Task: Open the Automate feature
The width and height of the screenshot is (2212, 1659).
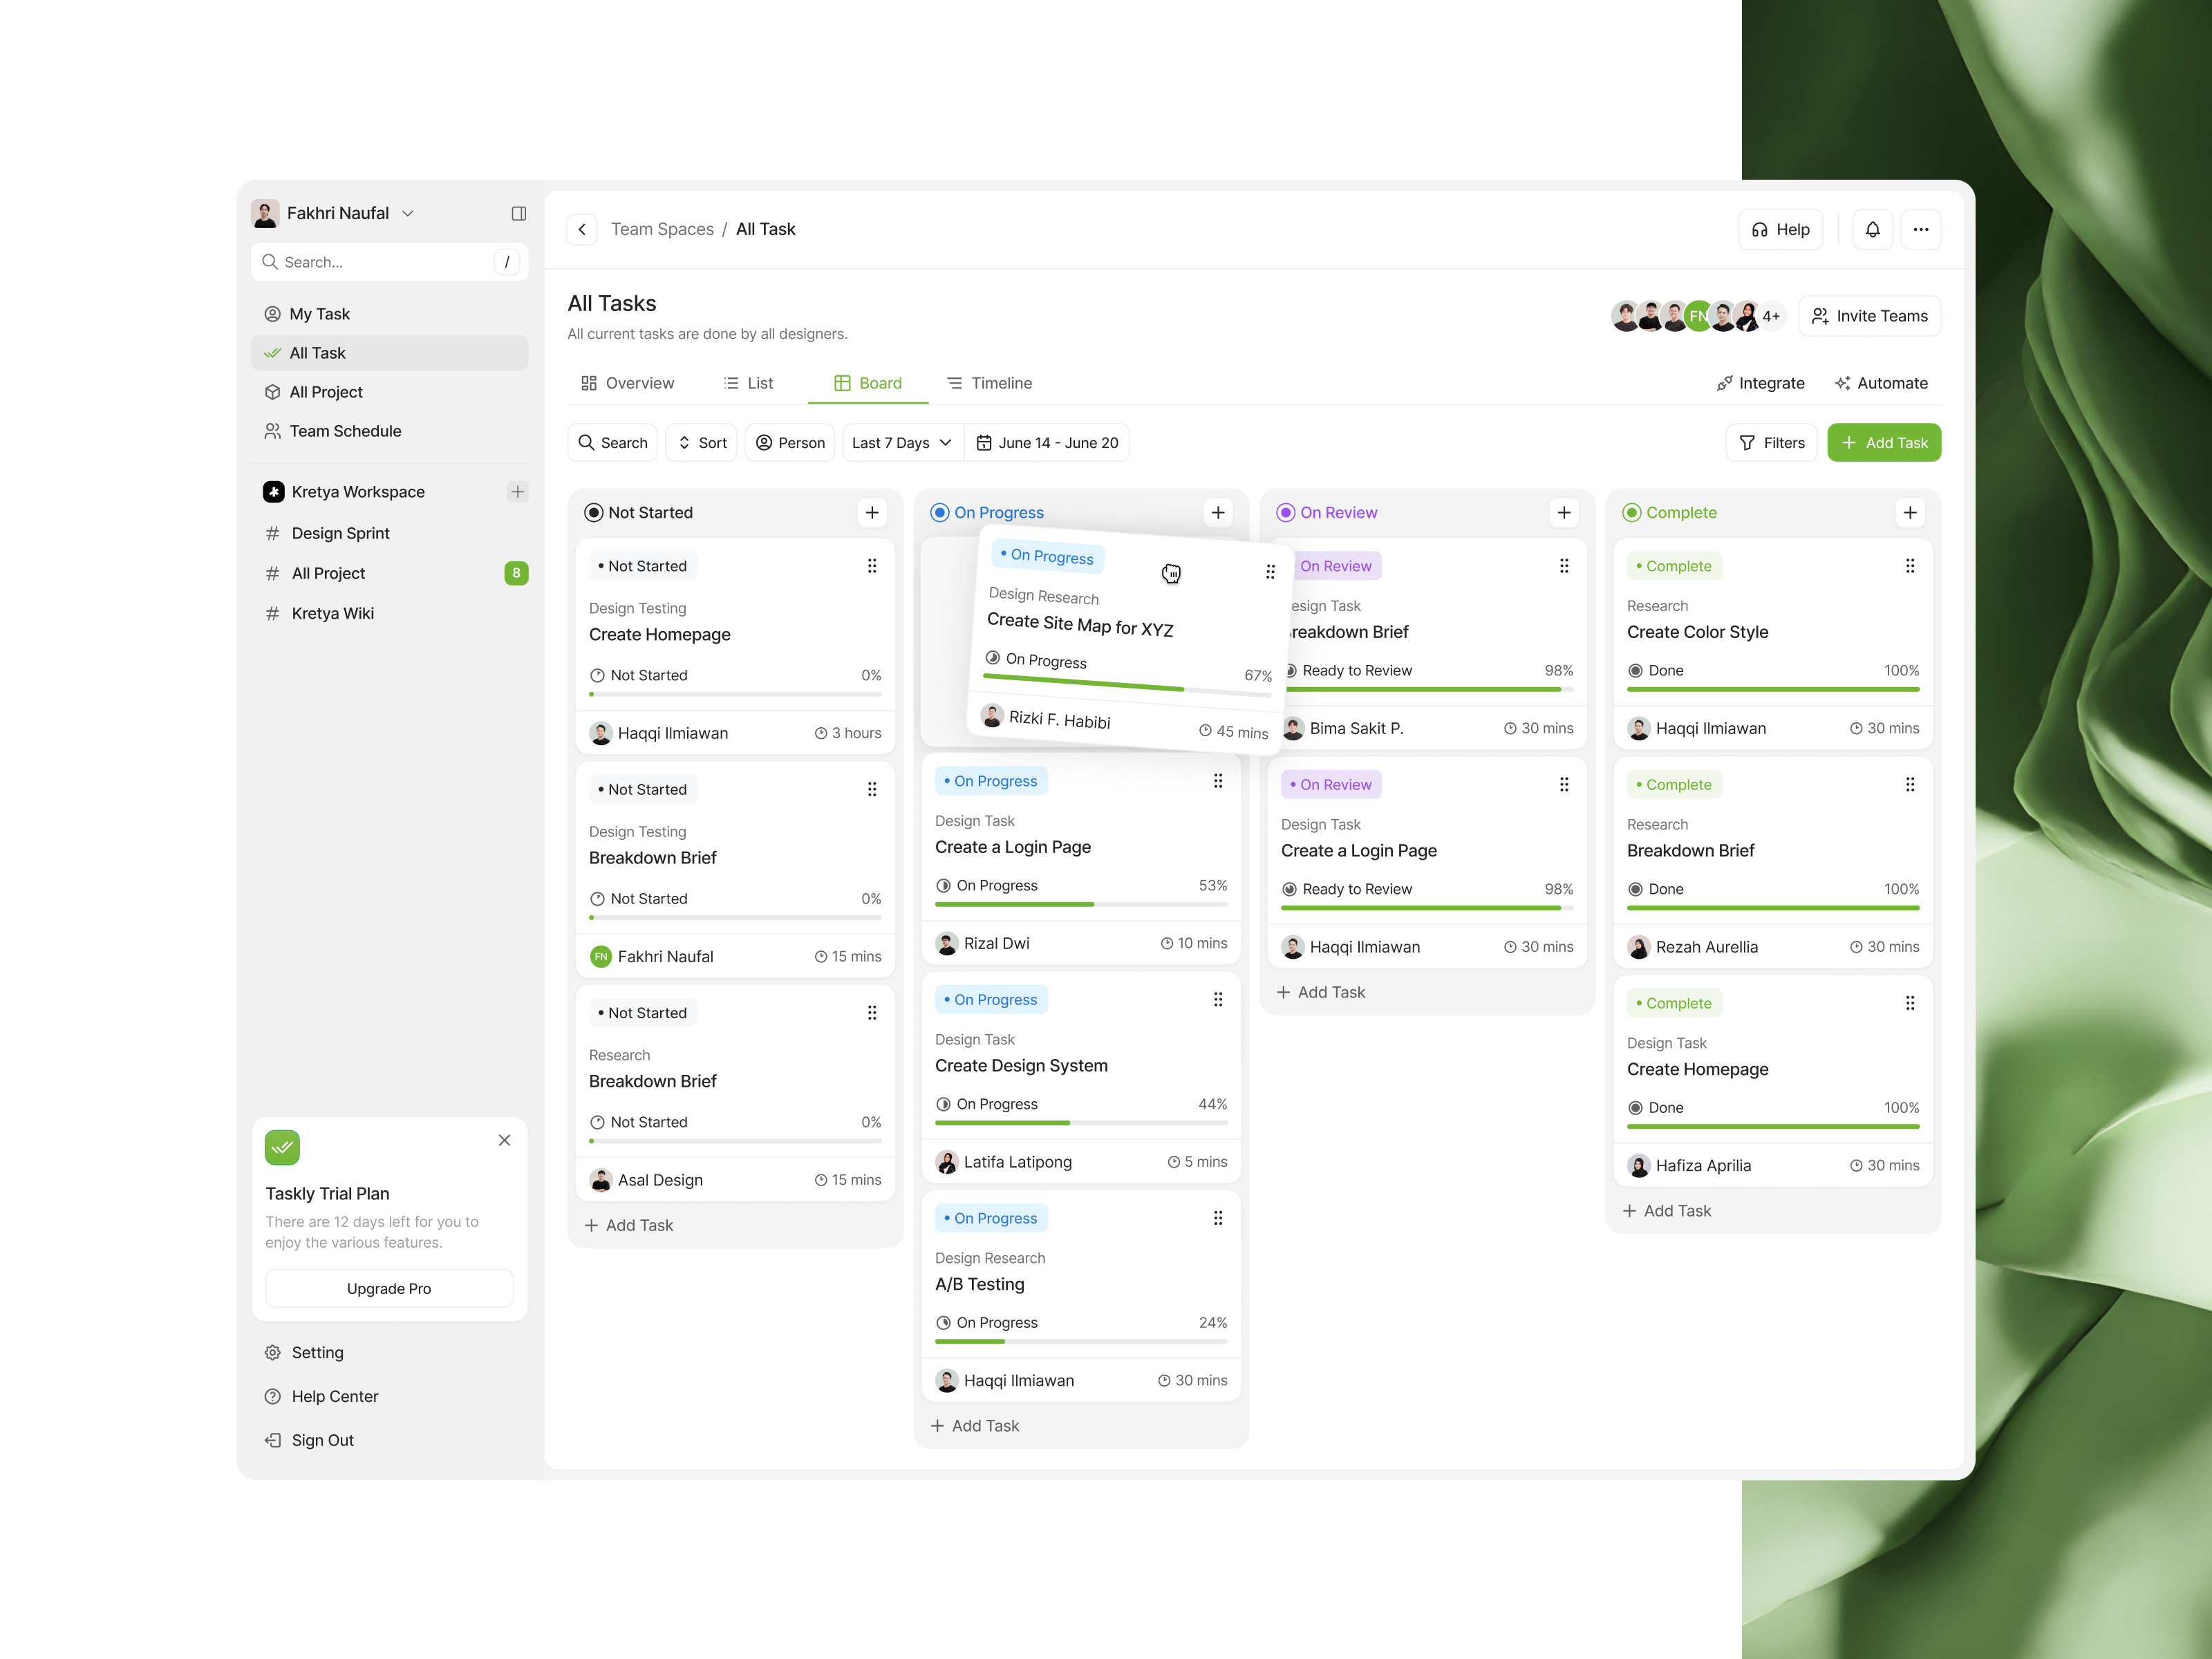Action: tap(1882, 383)
